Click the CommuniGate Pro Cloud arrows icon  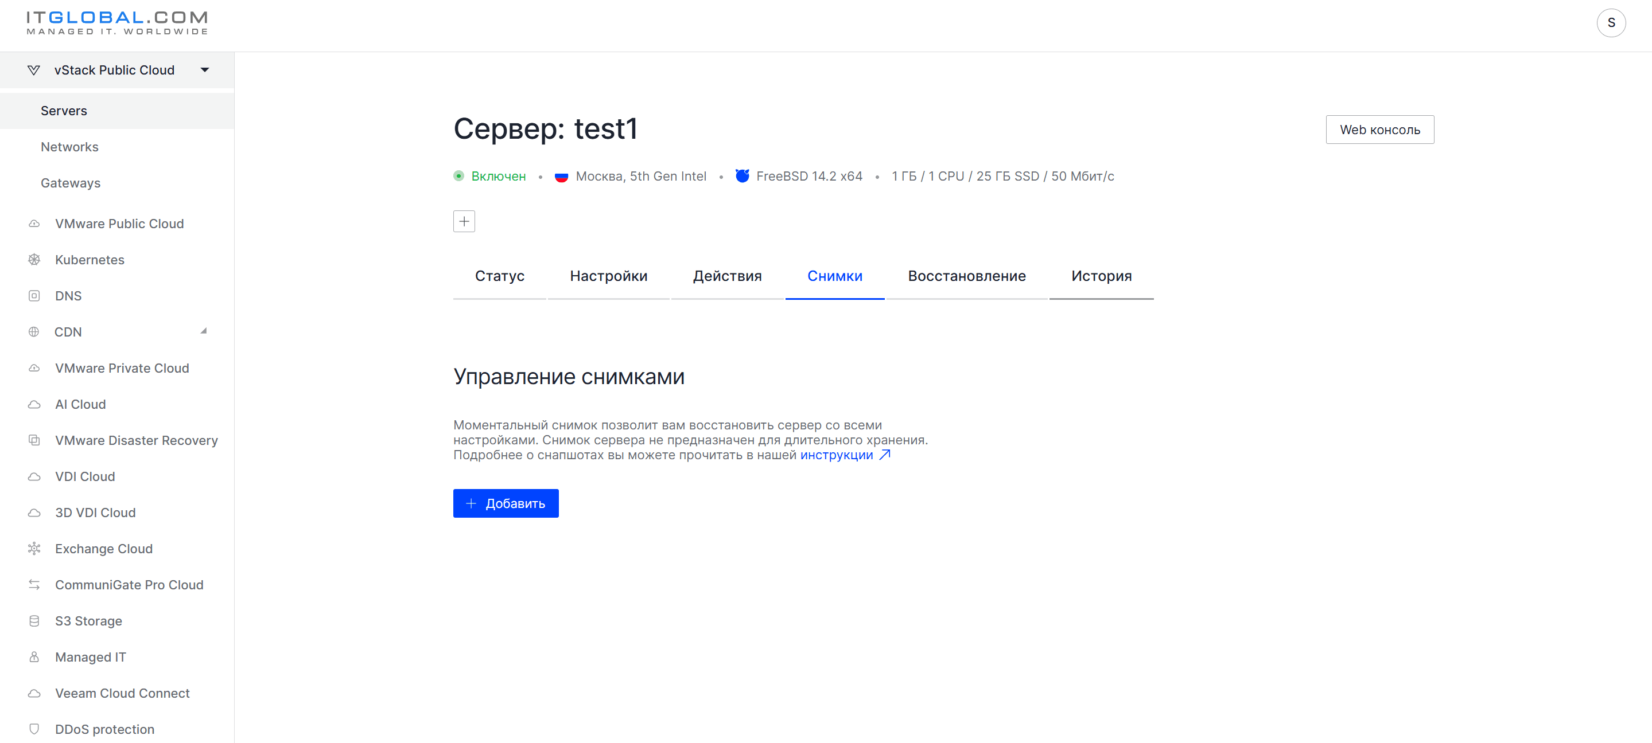click(34, 585)
